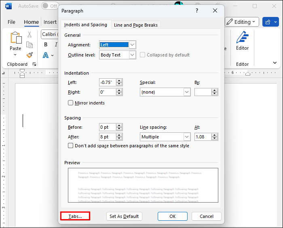Open the Special indentation dropdown
283x228 pixels.
tap(187, 92)
